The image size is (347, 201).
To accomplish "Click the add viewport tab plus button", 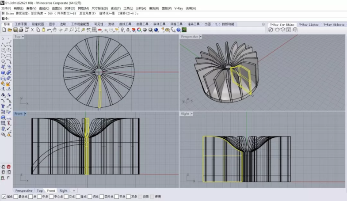I will [x=74, y=191].
